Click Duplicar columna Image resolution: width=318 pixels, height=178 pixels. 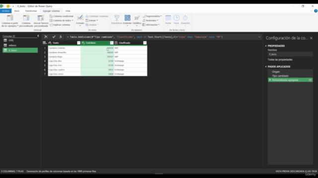(60, 25)
